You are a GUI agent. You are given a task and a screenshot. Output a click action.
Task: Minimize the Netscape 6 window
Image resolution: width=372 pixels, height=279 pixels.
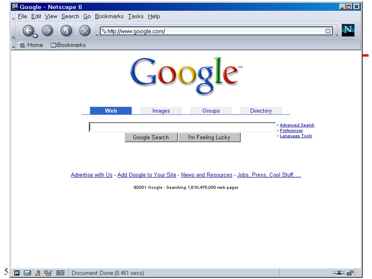point(342,7)
